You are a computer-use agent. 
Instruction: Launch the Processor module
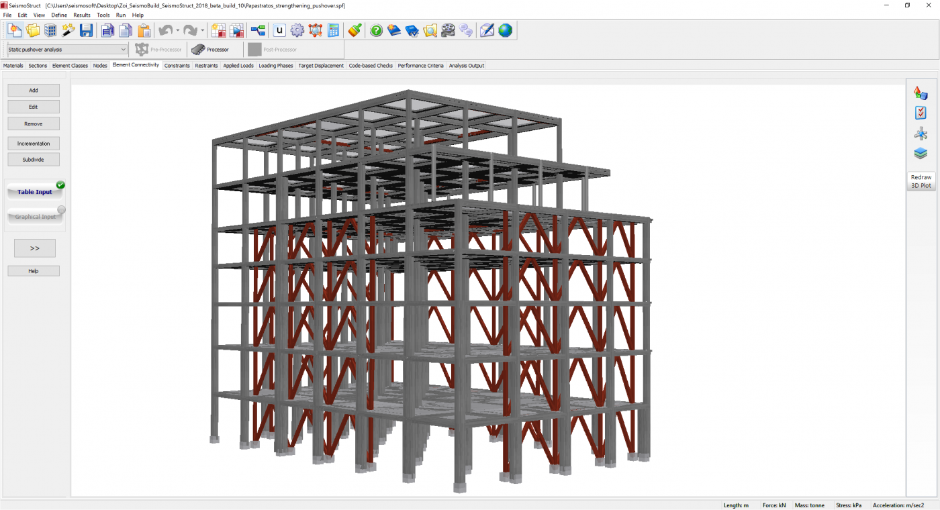click(210, 50)
